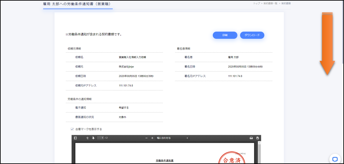
Task: Click the ※労働条件通知が含まれる notice text
Action: (94, 34)
